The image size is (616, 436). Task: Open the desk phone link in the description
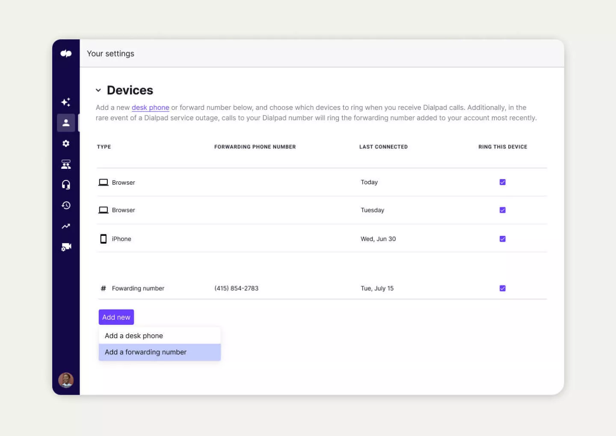(150, 107)
